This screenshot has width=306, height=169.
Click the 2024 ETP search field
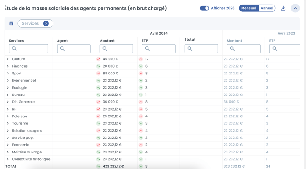[158, 48]
